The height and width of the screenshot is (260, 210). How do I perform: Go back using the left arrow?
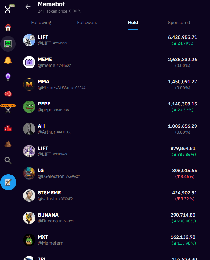[28, 7]
